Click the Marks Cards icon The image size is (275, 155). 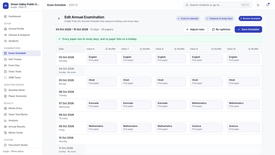(5, 133)
